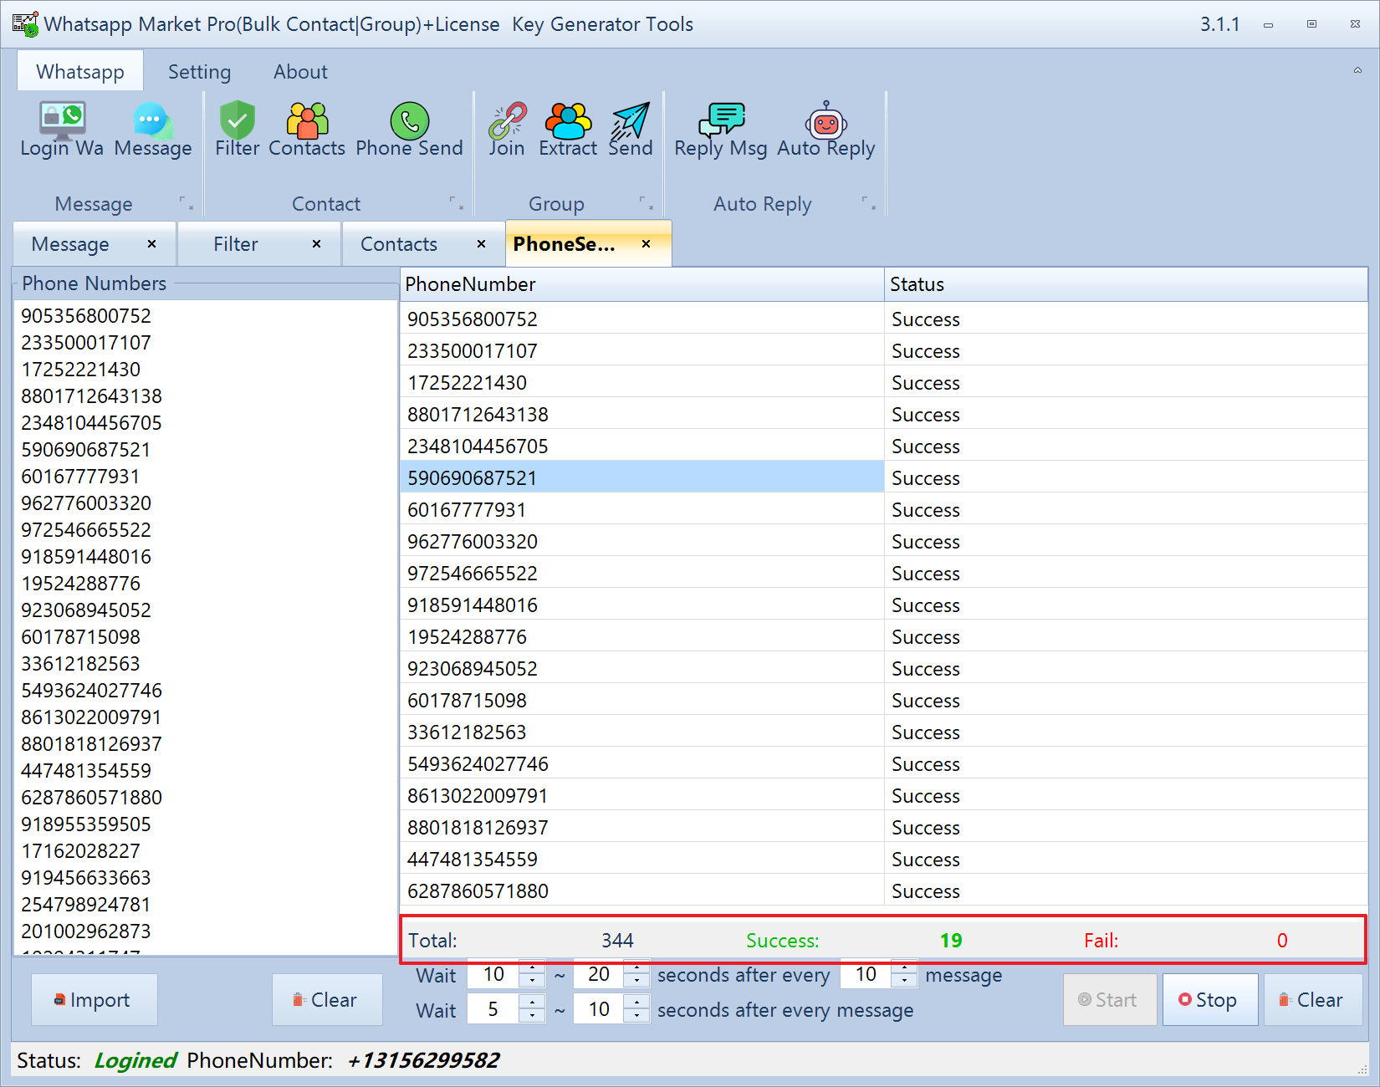This screenshot has width=1380, height=1087.
Task: Expand the Contact group dialog launcher
Action: click(456, 203)
